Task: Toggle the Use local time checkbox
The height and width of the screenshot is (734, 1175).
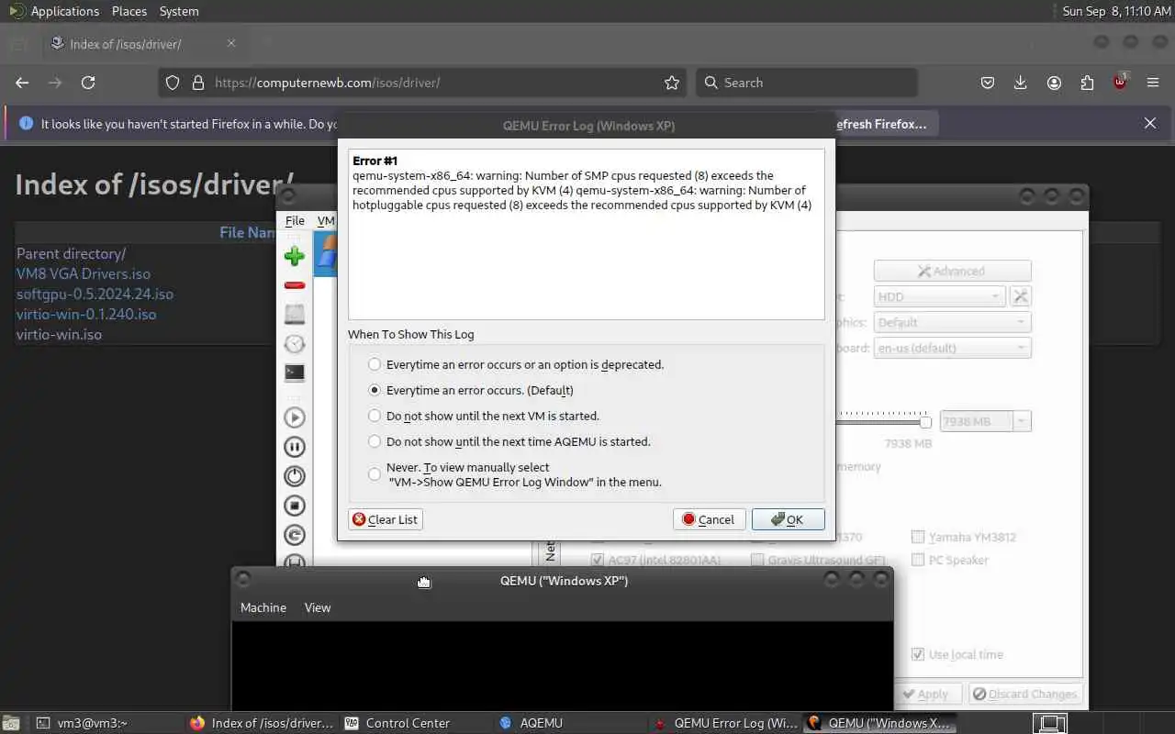Action: tap(918, 654)
